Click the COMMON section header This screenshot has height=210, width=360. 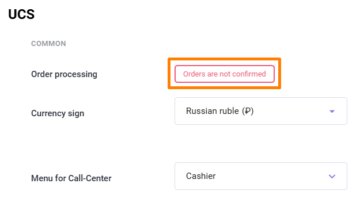coord(48,44)
